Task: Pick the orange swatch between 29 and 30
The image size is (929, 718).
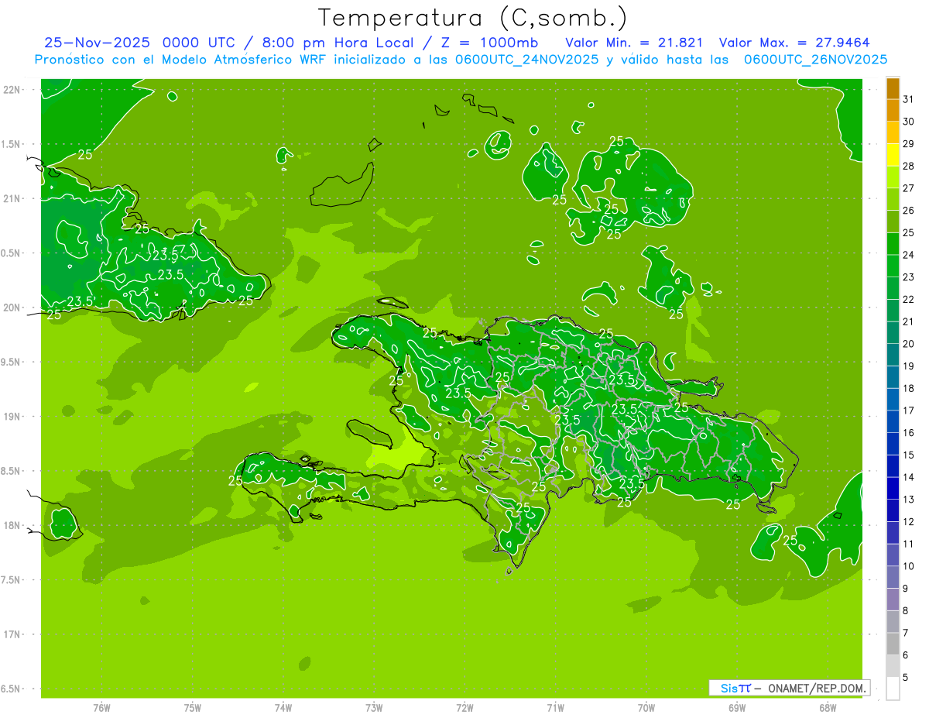Action: [x=893, y=133]
